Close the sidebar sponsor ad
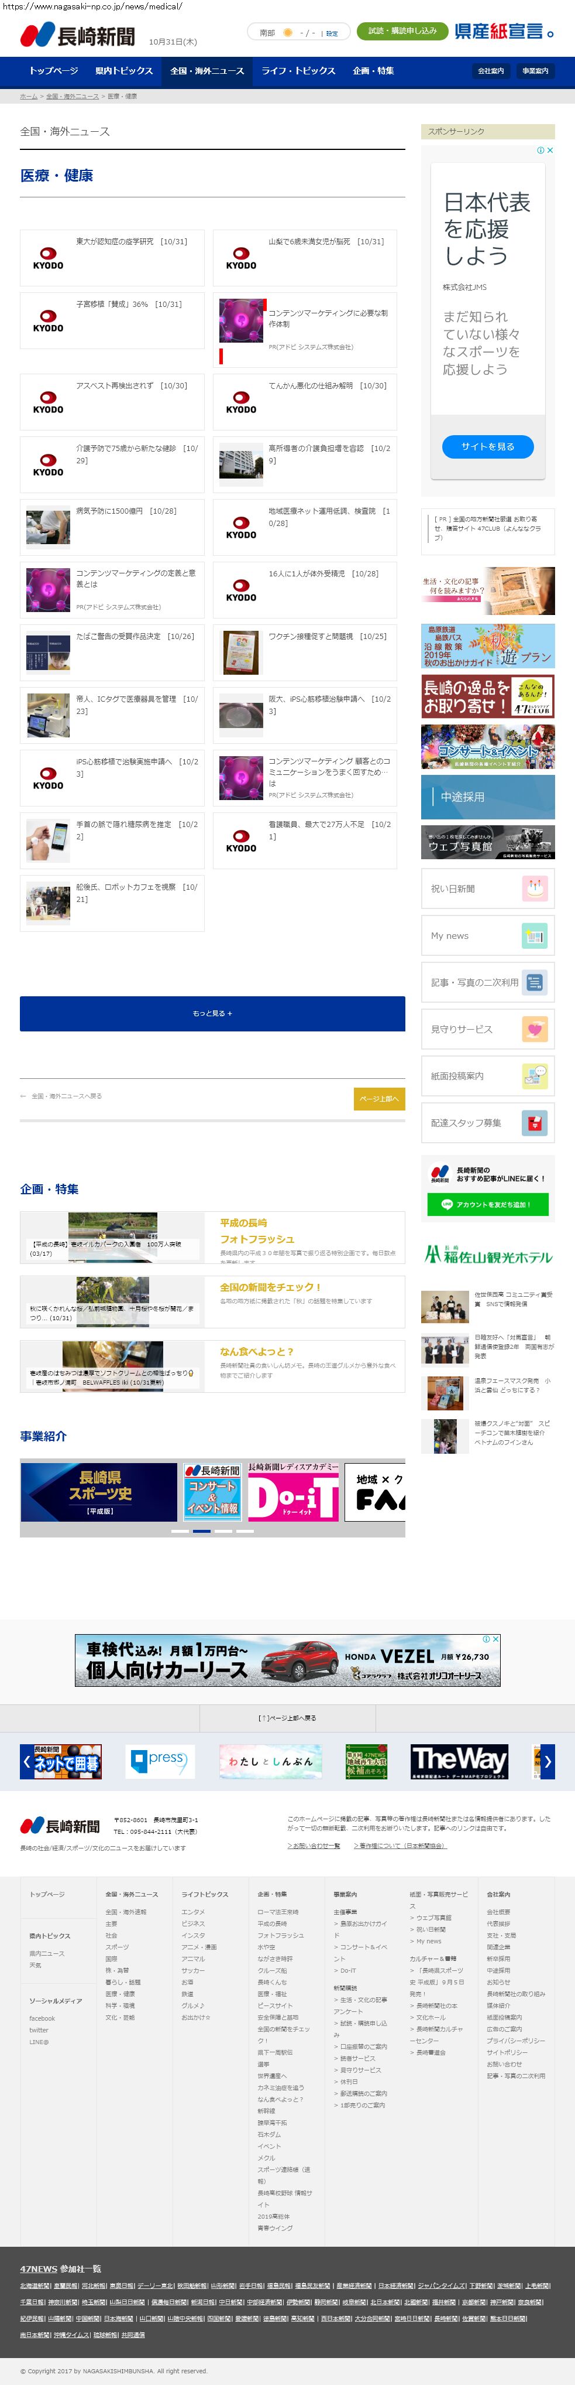Viewport: 575px width, 2385px height. pos(550,150)
